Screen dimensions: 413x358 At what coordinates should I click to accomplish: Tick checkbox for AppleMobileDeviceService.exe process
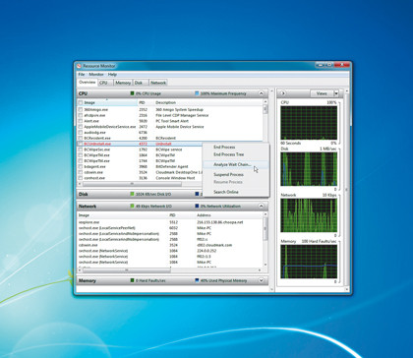pos(81,127)
